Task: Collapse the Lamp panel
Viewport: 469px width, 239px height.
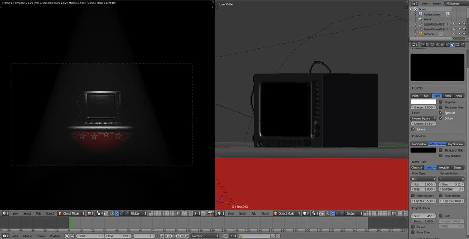Action: click(x=413, y=88)
